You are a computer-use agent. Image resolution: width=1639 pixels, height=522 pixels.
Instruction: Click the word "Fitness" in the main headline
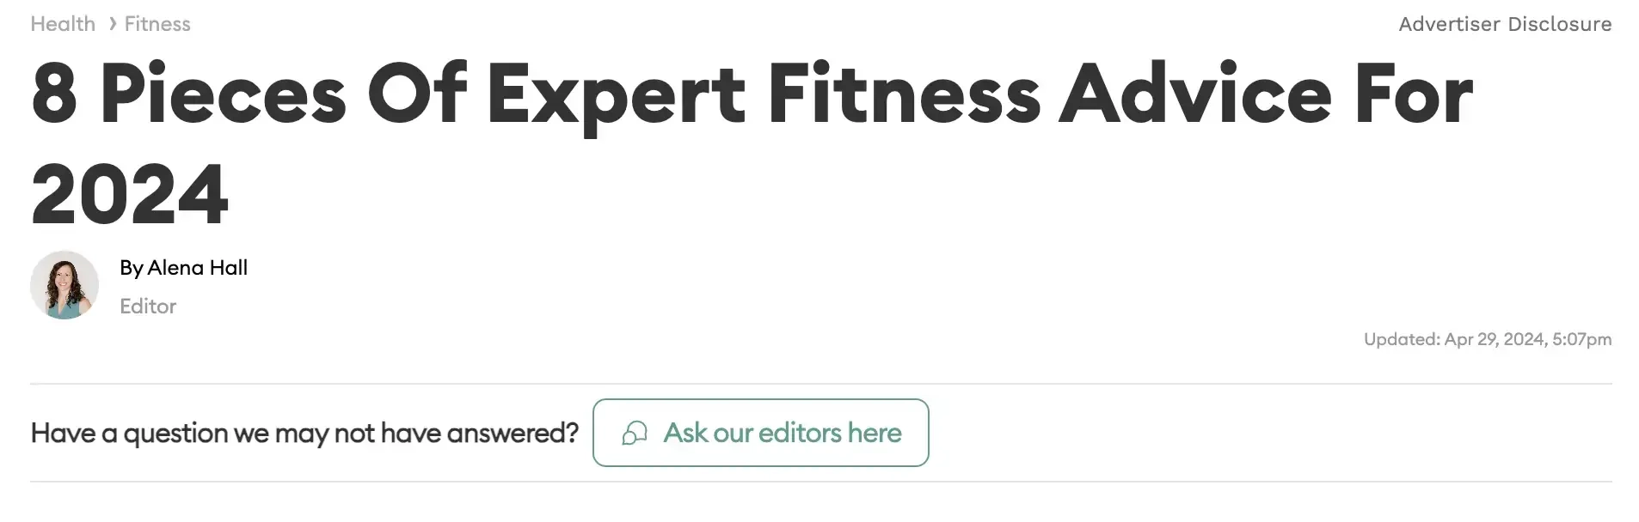pos(904,94)
